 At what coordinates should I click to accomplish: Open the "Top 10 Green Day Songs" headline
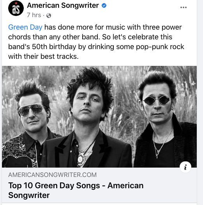click(x=76, y=190)
